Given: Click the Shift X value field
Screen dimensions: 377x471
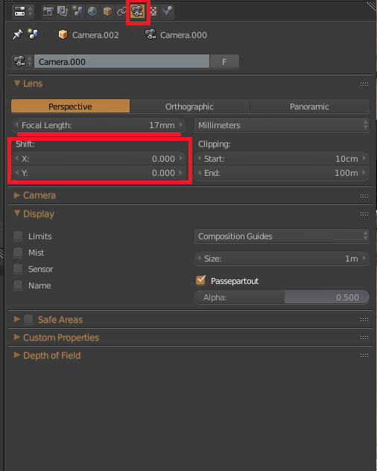Looking at the screenshot, I should click(x=98, y=158).
